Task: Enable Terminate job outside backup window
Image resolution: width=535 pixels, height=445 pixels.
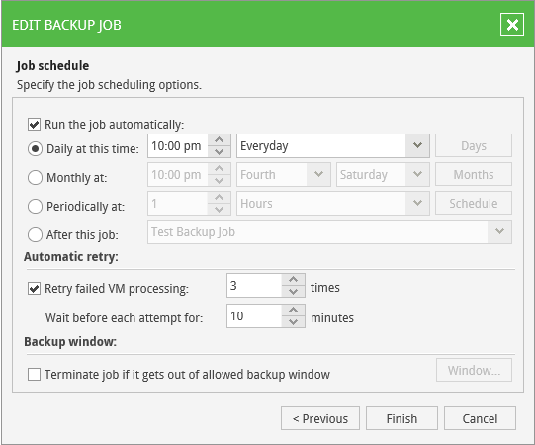Action: (35, 374)
